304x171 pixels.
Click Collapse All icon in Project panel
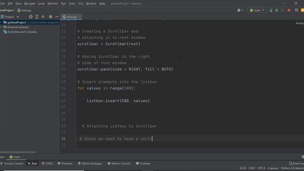click(43, 17)
